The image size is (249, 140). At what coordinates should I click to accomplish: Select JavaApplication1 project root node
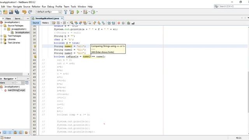pyautogui.click(x=12, y=22)
